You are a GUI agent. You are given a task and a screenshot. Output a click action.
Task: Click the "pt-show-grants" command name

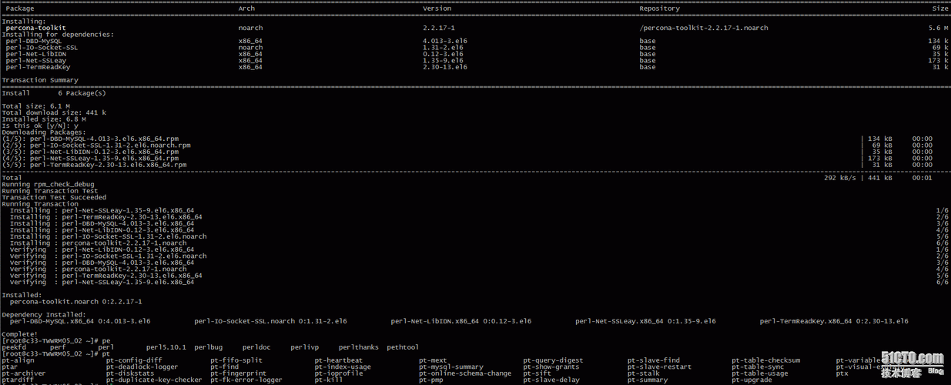point(551,367)
